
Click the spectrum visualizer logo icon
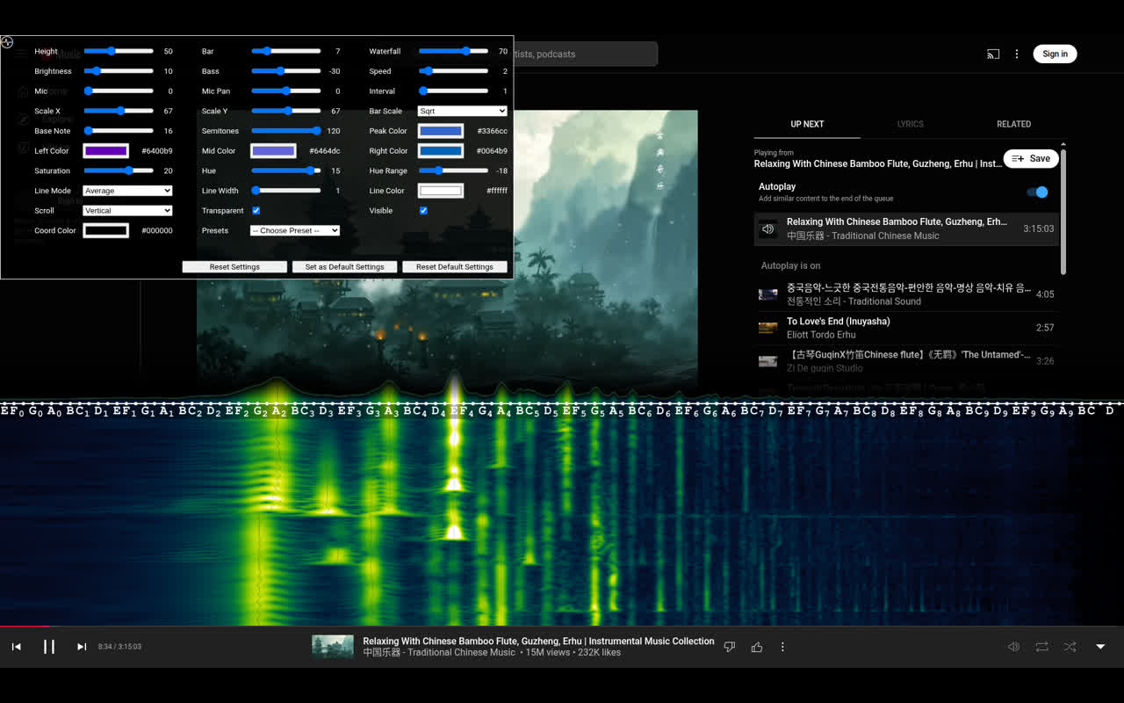click(x=7, y=41)
